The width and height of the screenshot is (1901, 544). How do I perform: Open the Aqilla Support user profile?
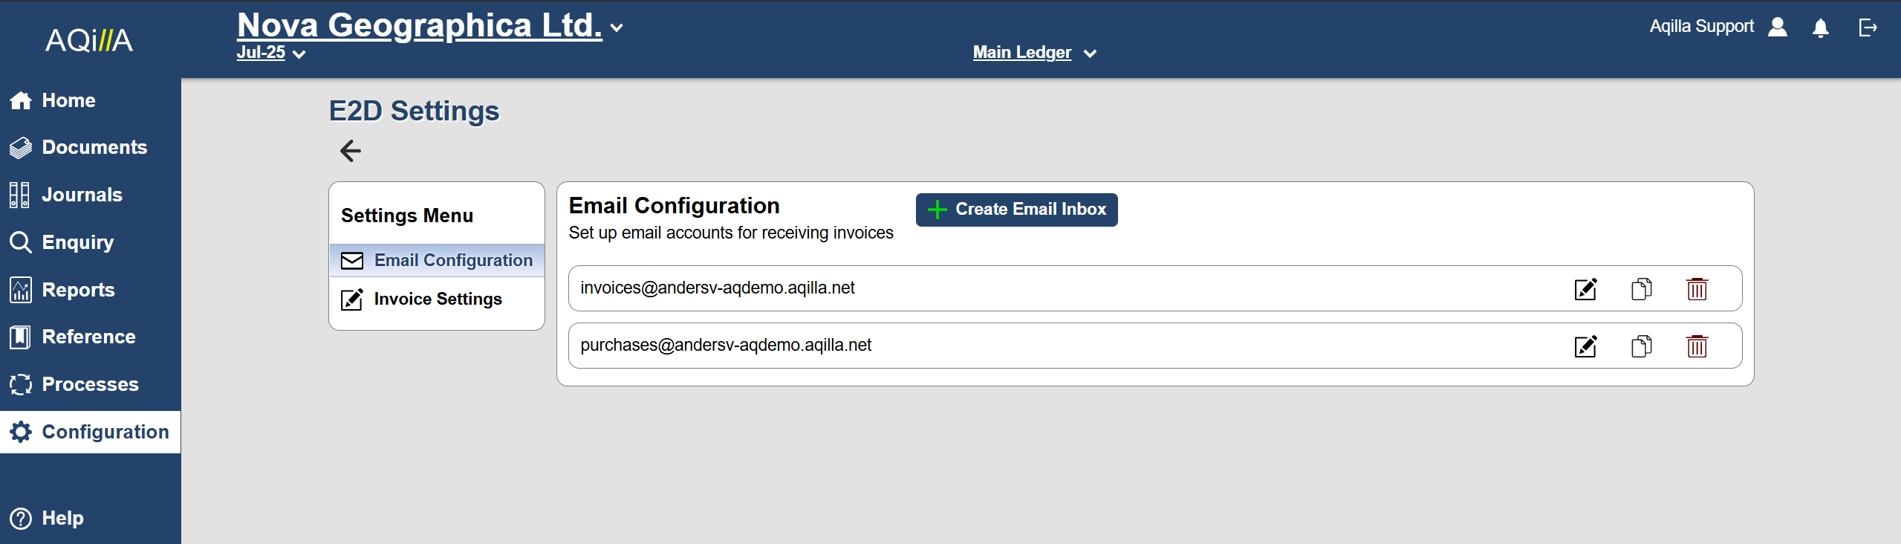click(1777, 27)
